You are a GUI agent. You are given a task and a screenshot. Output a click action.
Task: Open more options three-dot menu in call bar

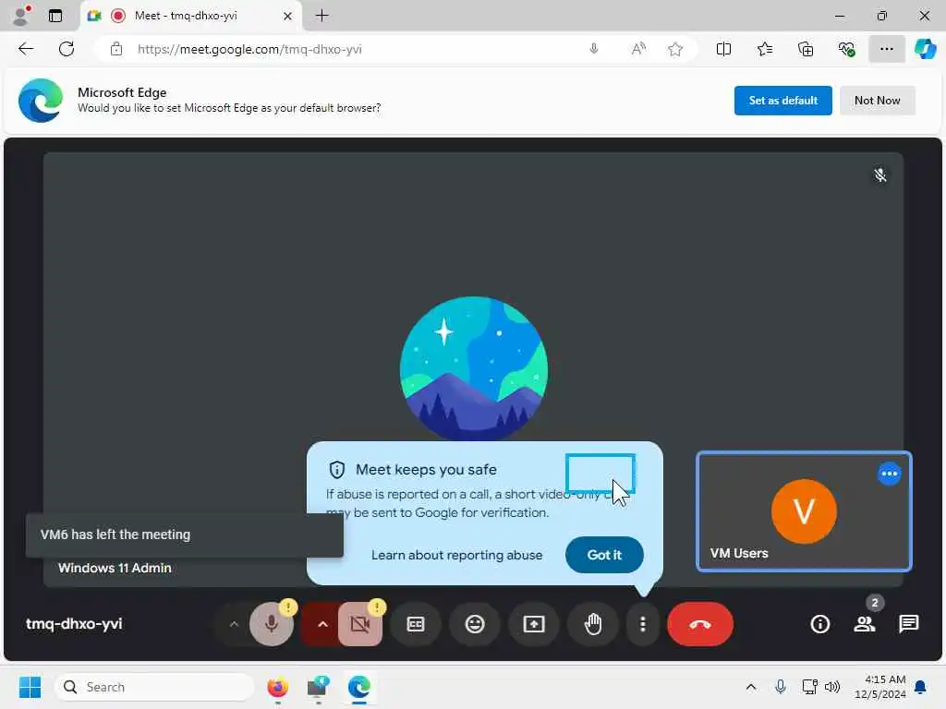[643, 624]
